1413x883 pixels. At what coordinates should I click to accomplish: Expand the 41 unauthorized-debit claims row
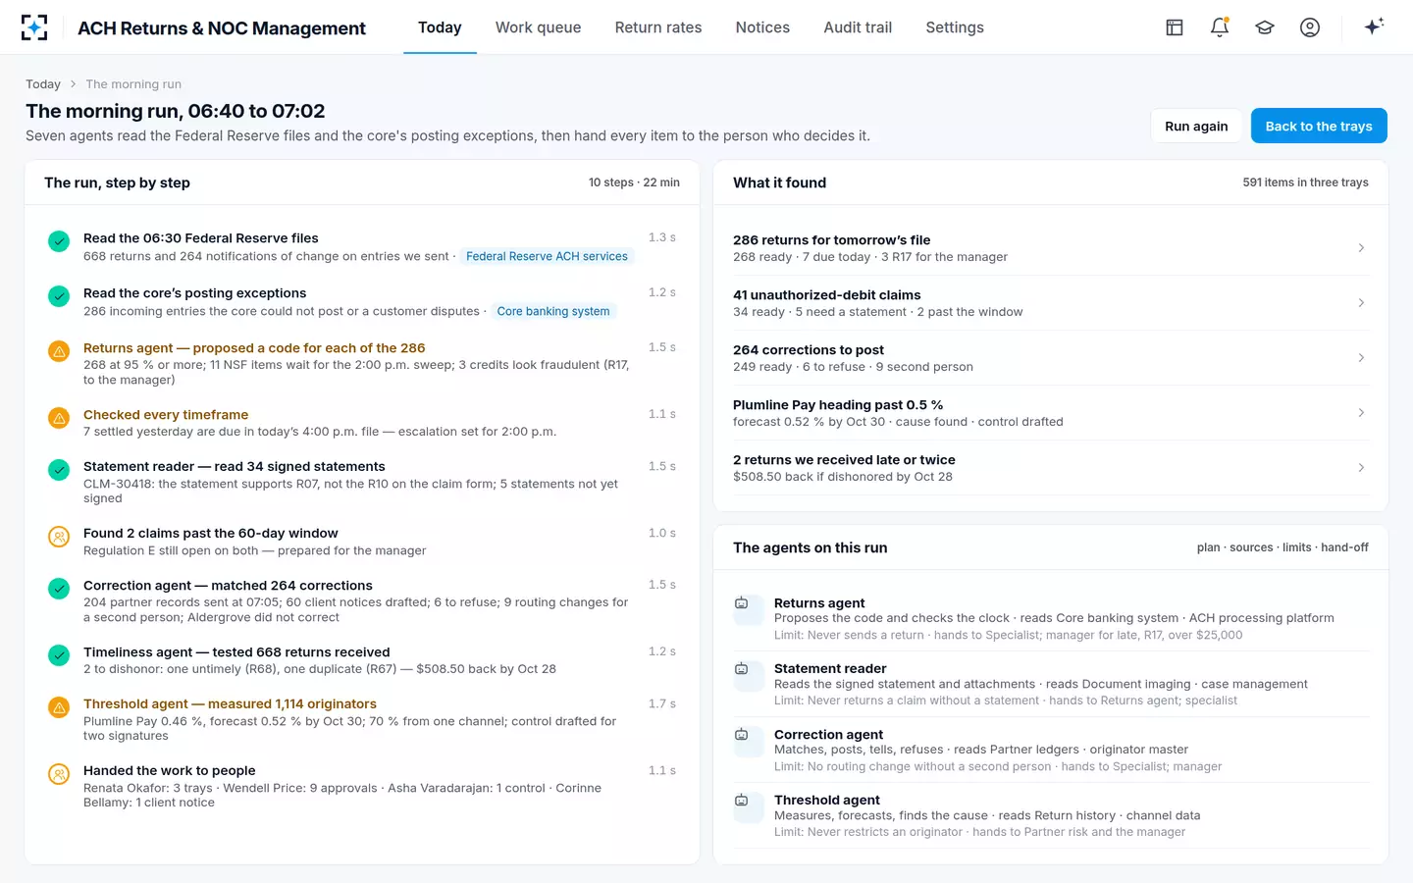pyautogui.click(x=1050, y=302)
